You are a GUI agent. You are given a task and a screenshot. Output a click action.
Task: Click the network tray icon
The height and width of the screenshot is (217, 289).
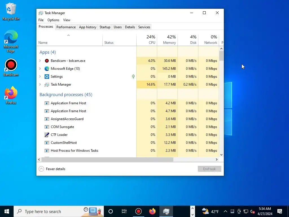coord(246,211)
